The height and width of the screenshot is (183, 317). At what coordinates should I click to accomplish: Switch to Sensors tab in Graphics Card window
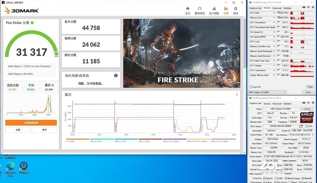click(x=267, y=104)
